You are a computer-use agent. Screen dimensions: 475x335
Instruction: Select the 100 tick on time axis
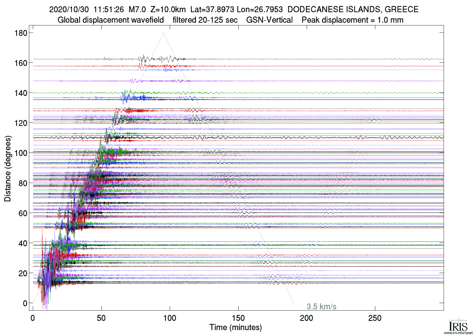(170, 318)
